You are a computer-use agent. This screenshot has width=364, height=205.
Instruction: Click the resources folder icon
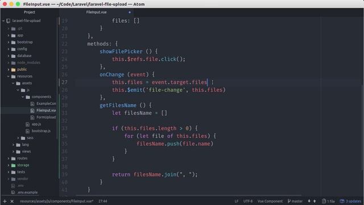14,76
